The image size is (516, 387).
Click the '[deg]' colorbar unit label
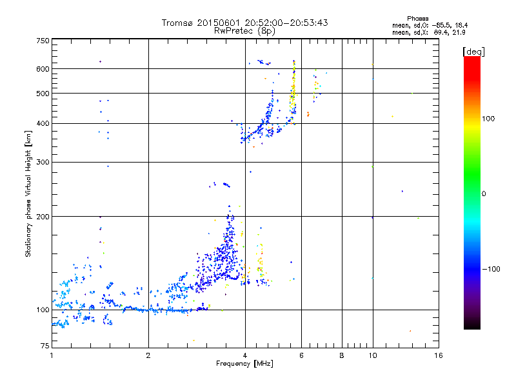tap(473, 52)
